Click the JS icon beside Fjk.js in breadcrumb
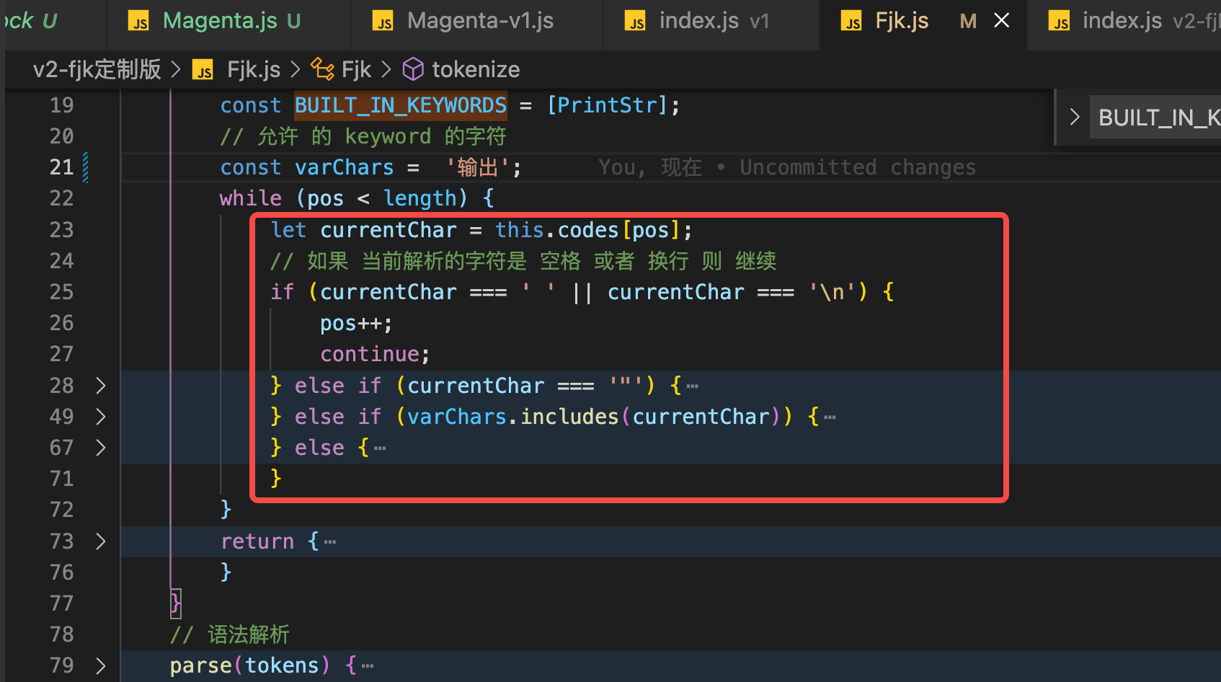Screen dimensions: 1221x682 [x=203, y=70]
